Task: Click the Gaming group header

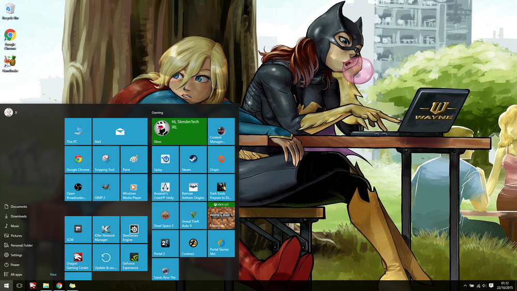Action: 157,113
